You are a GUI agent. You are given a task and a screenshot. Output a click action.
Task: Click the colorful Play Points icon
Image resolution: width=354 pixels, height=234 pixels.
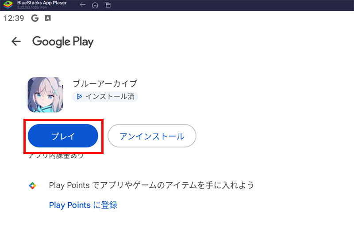(x=32, y=185)
